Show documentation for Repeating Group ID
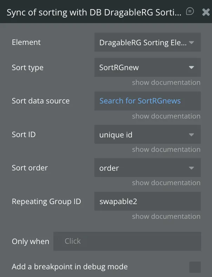The image size is (212, 277). 166,216
